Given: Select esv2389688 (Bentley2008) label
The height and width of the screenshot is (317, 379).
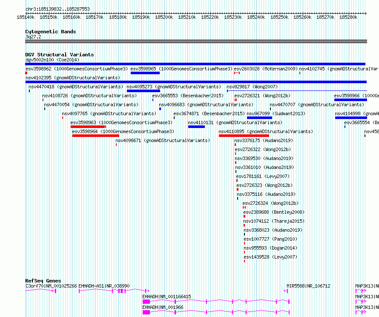Looking at the screenshot, I should 274,212.
